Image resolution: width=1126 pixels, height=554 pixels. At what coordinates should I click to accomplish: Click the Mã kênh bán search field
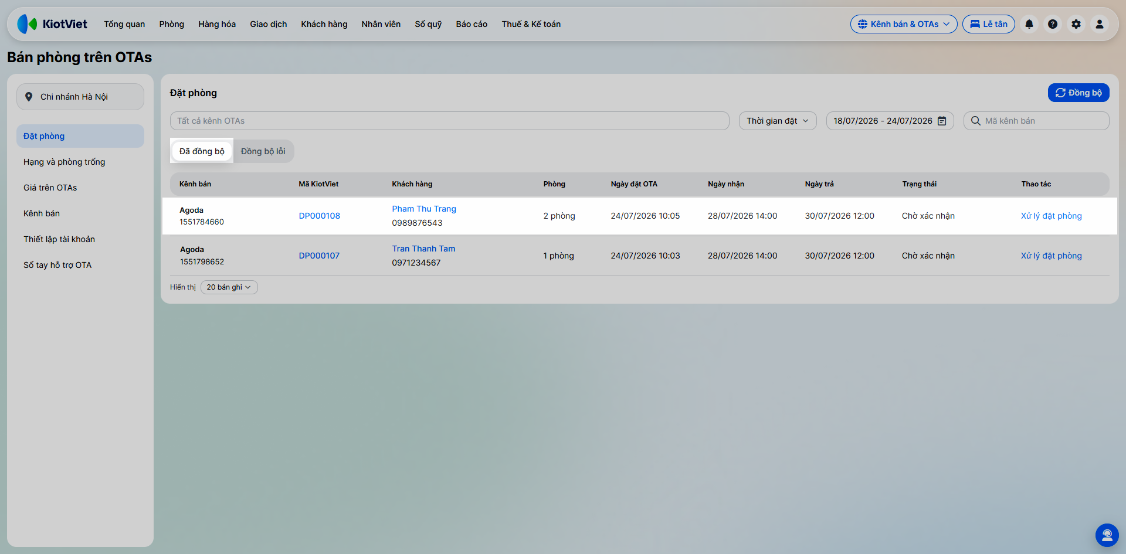[x=1036, y=121]
